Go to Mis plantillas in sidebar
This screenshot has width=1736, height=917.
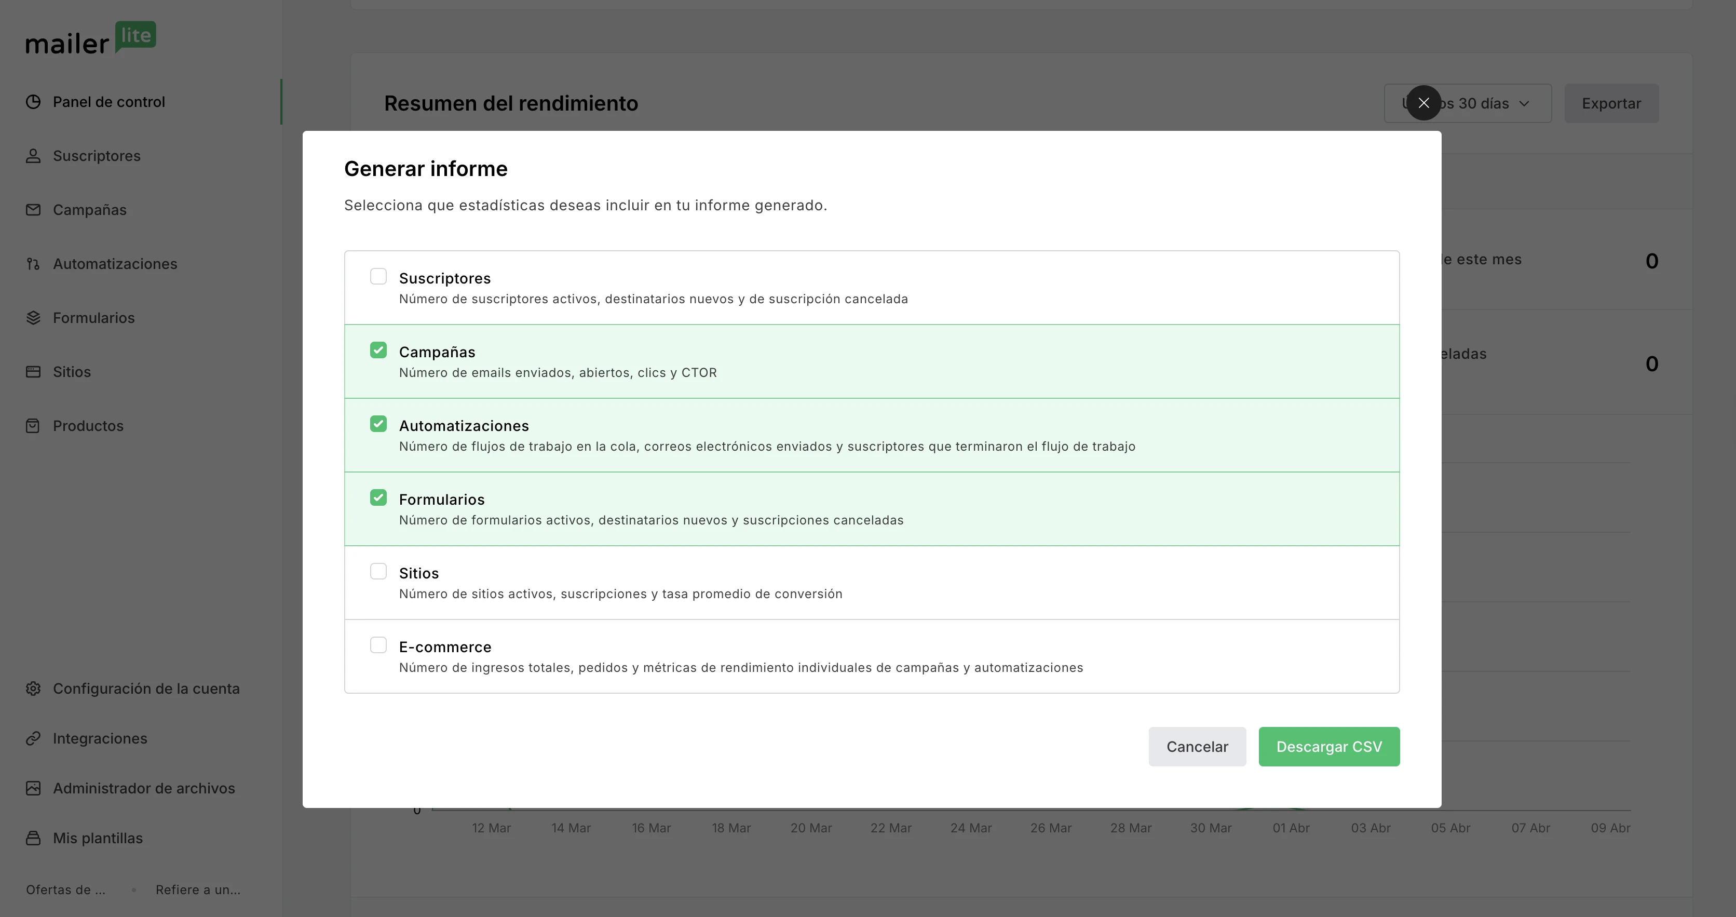[x=98, y=838]
